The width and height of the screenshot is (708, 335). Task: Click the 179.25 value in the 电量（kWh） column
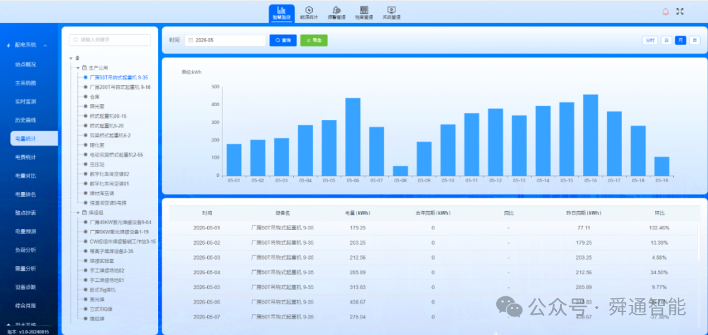coord(358,228)
